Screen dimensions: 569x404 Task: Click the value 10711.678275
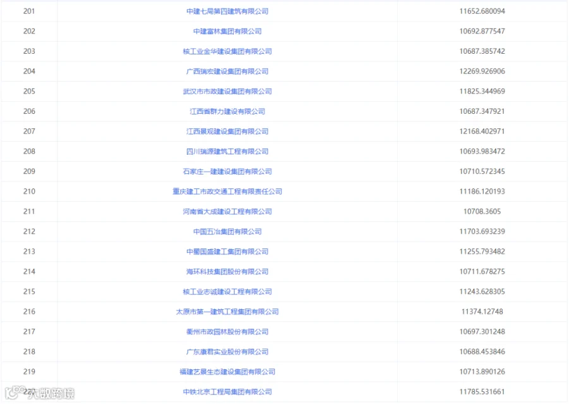tap(482, 271)
